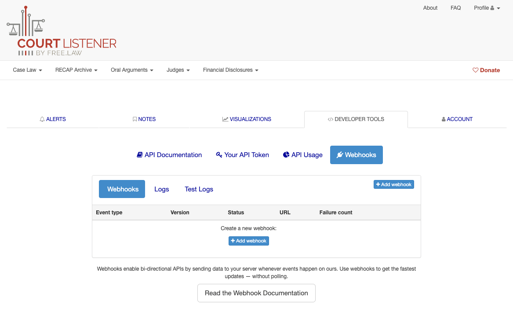
Task: Click the pie-chart icon beside API Usage
Action: pos(287,154)
